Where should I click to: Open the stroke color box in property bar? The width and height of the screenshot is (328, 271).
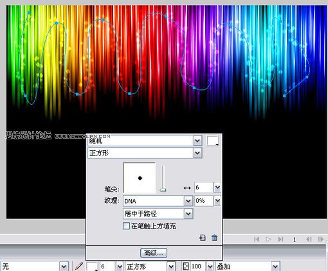coord(92,267)
